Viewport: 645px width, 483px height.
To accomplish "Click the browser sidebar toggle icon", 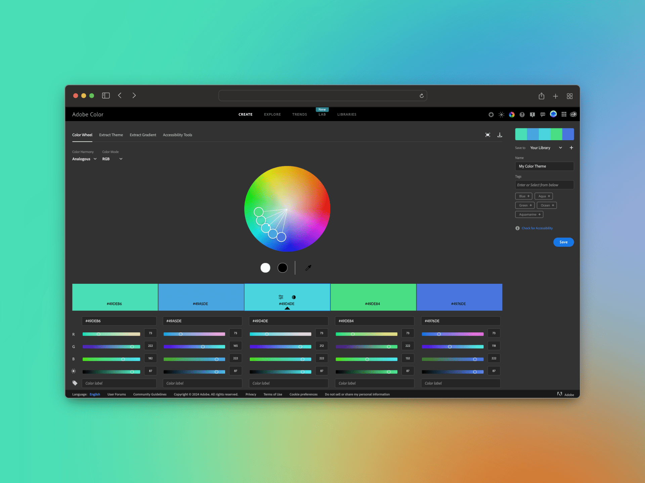I will tap(106, 96).
